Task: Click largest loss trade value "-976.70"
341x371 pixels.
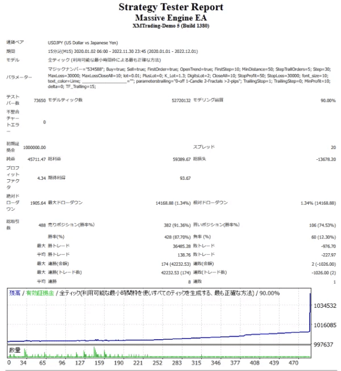Action: pos(328,246)
